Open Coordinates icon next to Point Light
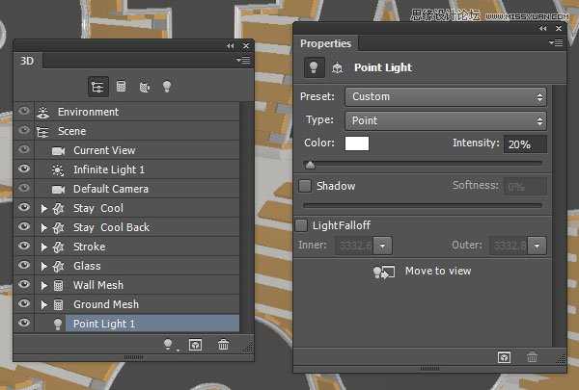Image resolution: width=579 pixels, height=390 pixels. [x=338, y=67]
